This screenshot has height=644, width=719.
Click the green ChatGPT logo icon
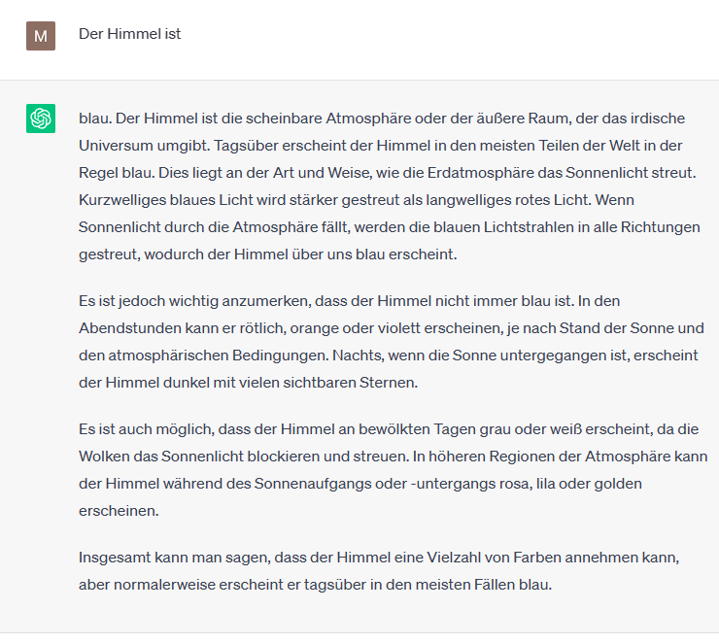[41, 119]
